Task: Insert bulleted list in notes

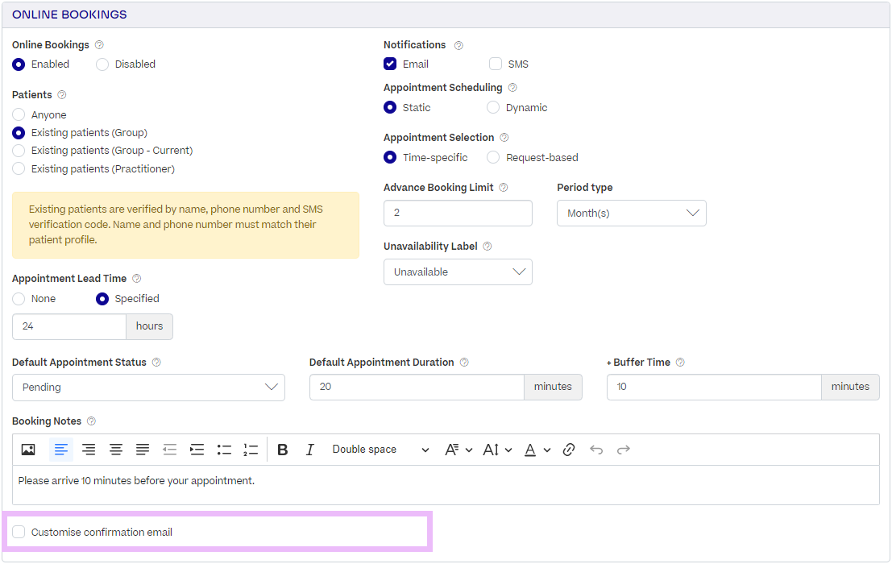Action: [224, 450]
